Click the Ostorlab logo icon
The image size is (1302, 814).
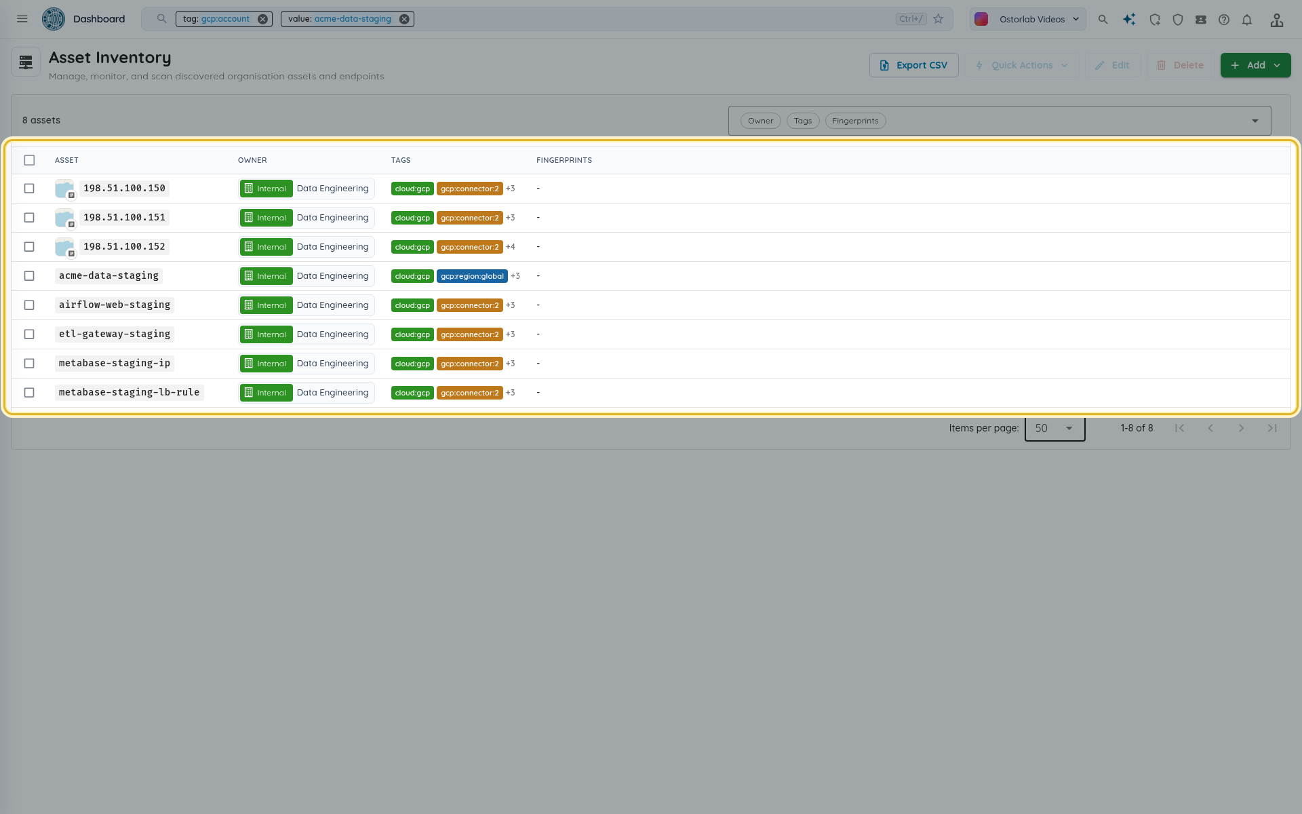click(54, 19)
